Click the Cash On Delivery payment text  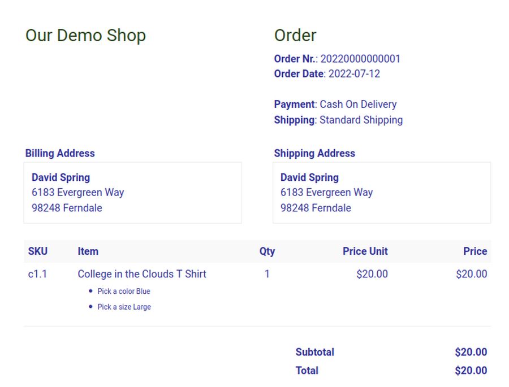358,105
